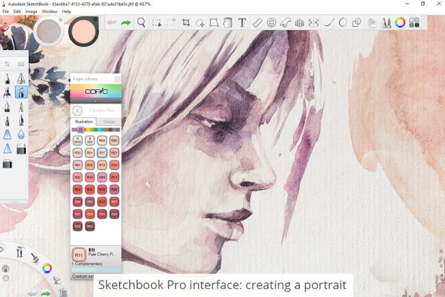Pick the R000 Copic swatch
This screenshot has width=445, height=297.
[90, 141]
